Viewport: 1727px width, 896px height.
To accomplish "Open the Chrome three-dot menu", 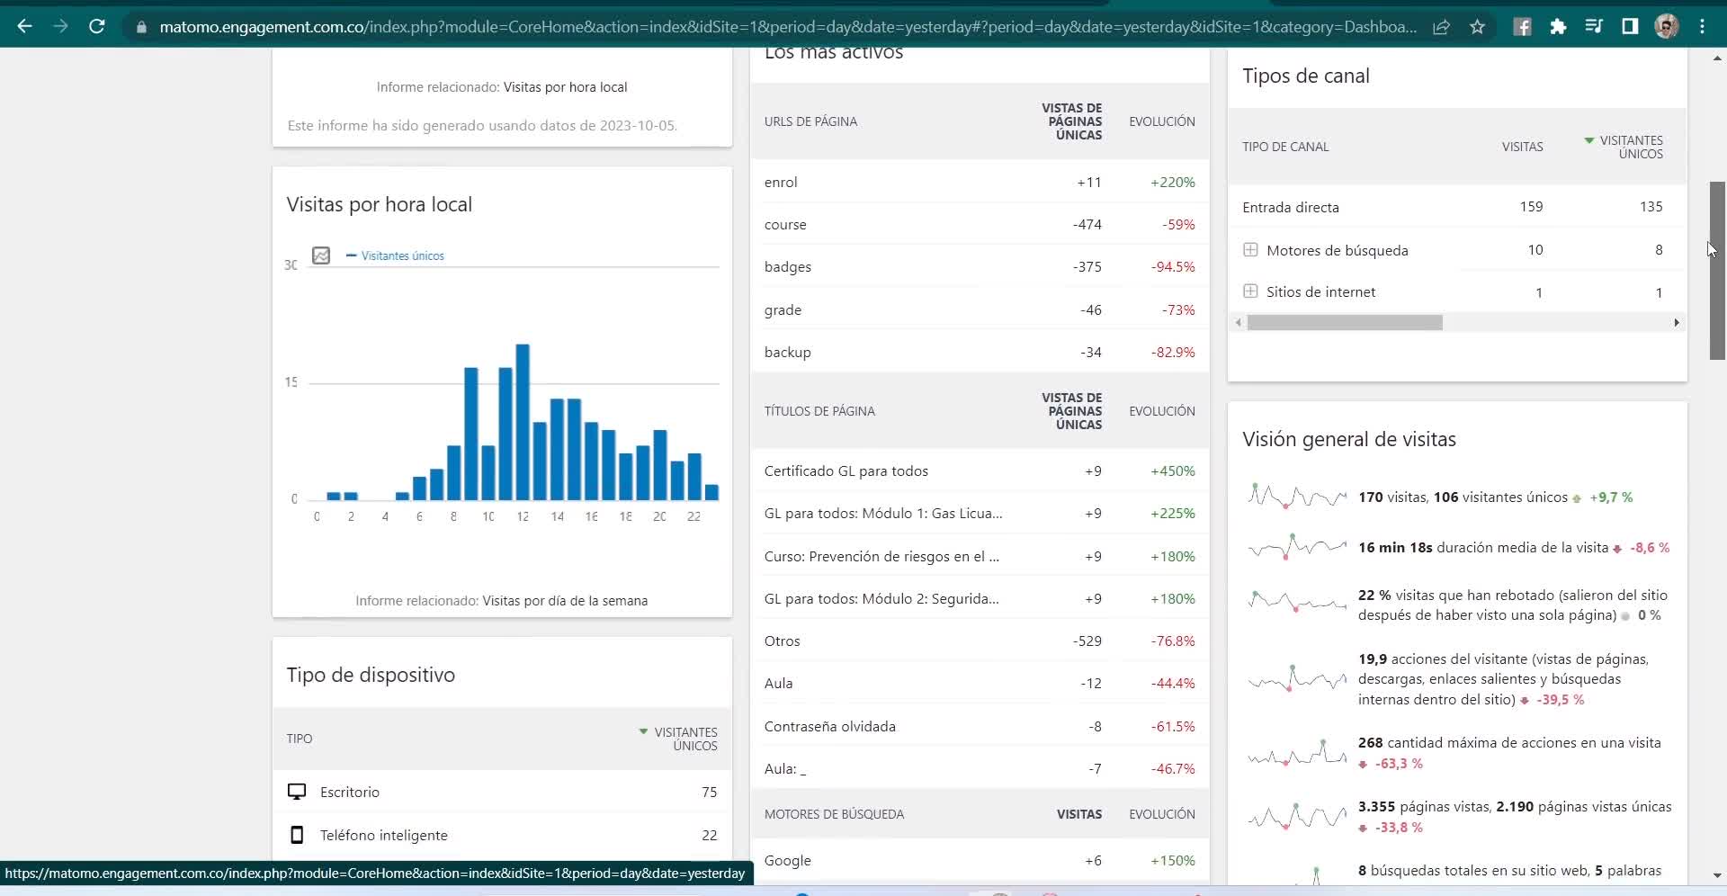I will 1702,27.
